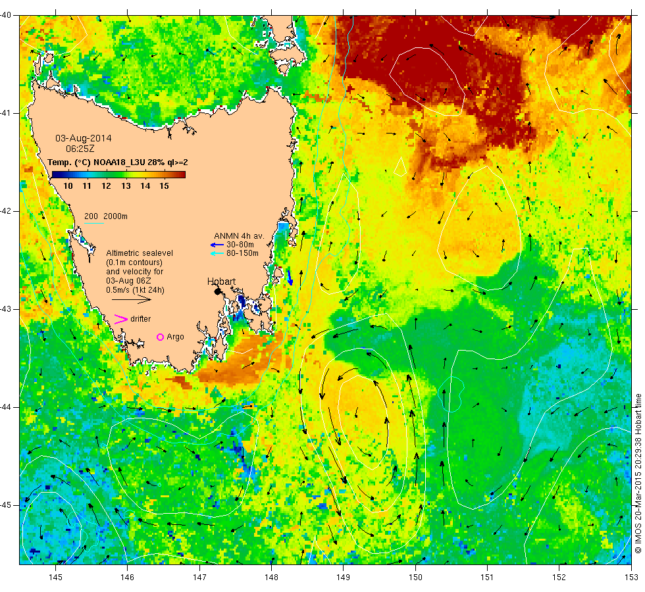
Task: Click the velocity scale arrow under legend
Action: click(x=132, y=299)
